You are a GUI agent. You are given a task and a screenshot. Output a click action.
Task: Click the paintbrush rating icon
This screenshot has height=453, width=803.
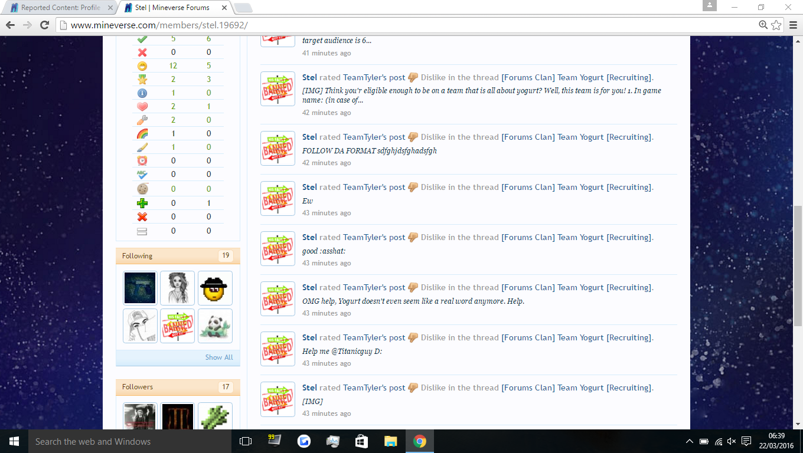coord(142,147)
